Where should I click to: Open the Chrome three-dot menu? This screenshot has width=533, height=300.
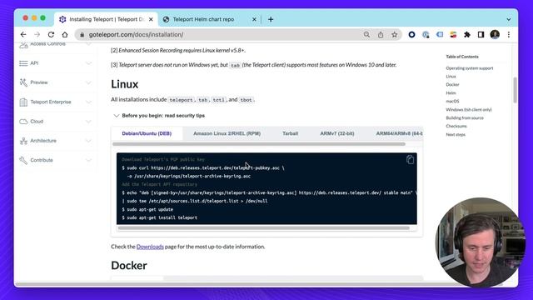click(x=509, y=34)
